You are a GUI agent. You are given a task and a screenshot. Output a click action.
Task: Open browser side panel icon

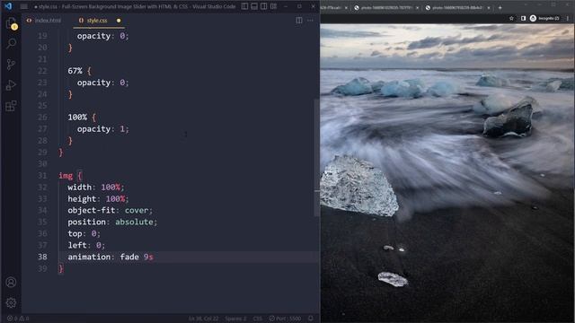[523, 18]
